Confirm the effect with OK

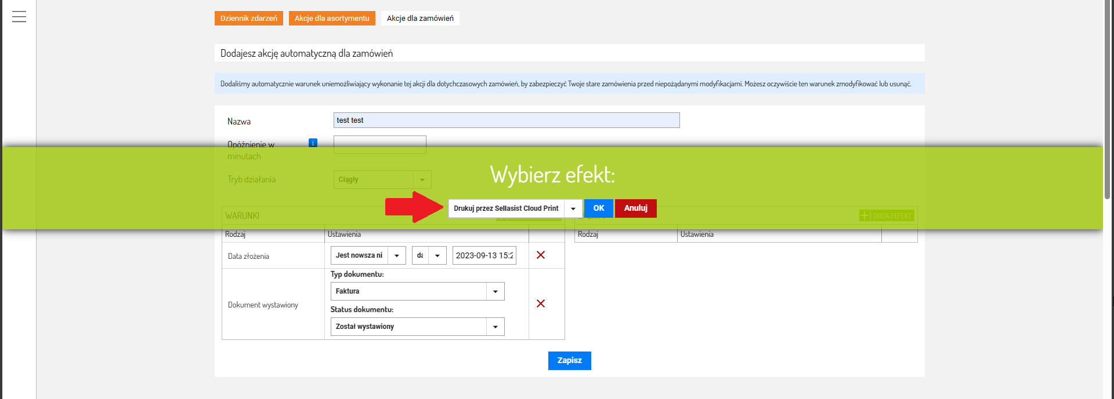[599, 208]
